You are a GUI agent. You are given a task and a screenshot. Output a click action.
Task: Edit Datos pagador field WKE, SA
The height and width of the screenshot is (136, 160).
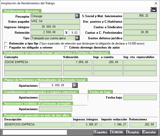[x=55, y=22]
